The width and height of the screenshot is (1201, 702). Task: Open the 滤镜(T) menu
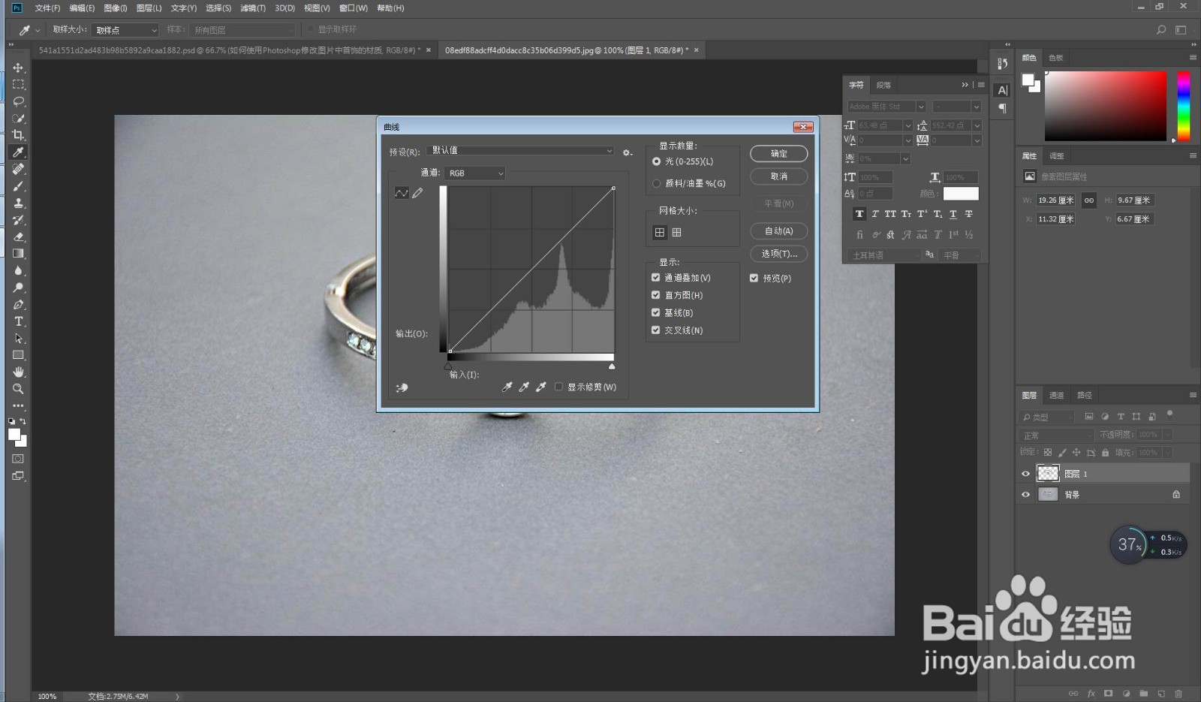coord(253,8)
